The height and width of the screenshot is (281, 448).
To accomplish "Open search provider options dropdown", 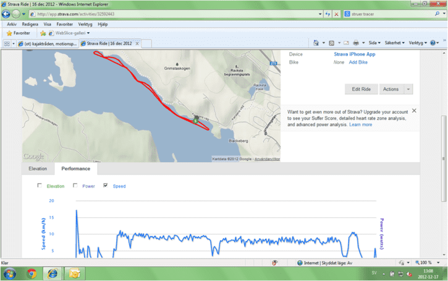I will (x=444, y=14).
